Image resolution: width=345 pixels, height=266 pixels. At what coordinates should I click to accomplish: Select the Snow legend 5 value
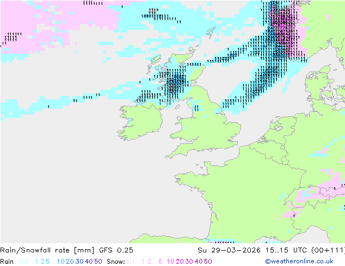coord(161,262)
